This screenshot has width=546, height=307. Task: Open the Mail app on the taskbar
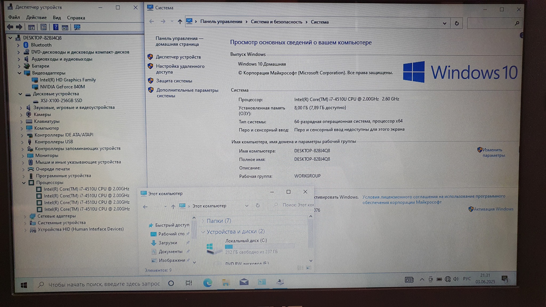(244, 282)
